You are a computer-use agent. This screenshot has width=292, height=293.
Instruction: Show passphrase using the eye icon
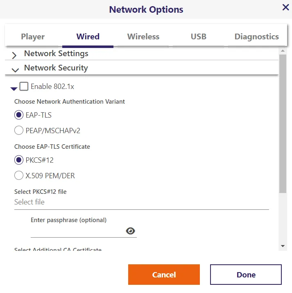(x=130, y=231)
